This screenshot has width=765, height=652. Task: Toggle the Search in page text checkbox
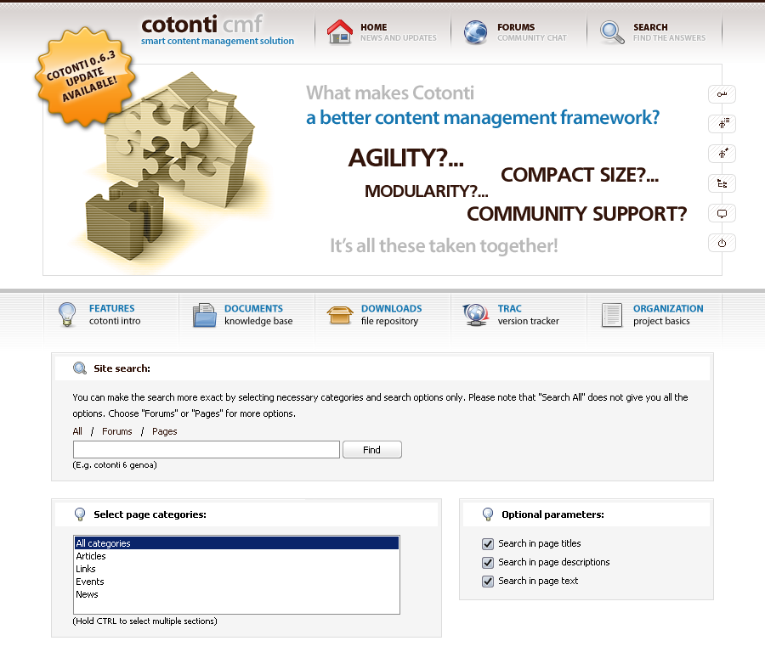[x=488, y=582]
